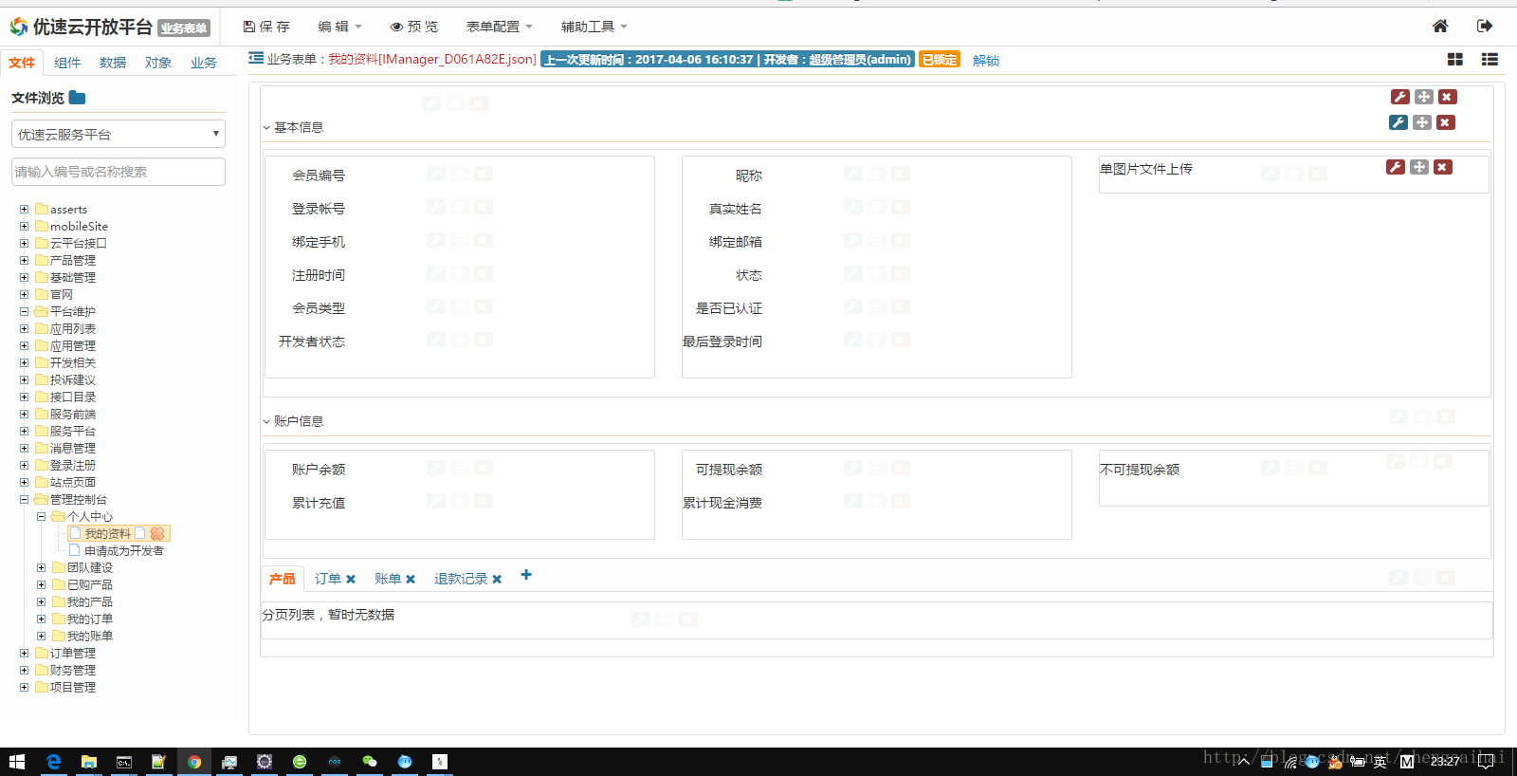Click the 不可提现余额 field label
1517x776 pixels.
(x=1140, y=470)
